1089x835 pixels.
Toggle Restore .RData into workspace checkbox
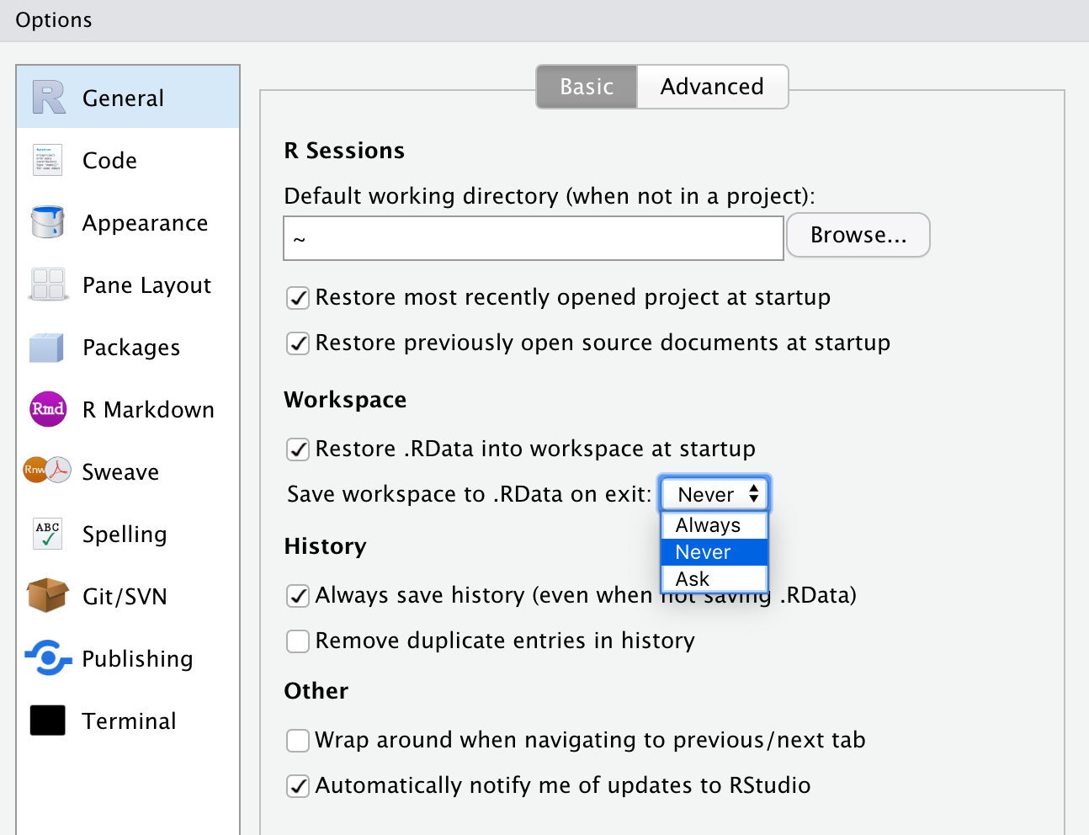[x=298, y=449]
